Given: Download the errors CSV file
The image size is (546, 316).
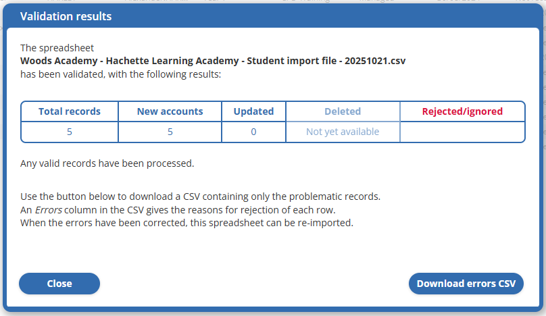Looking at the screenshot, I should pyautogui.click(x=466, y=284).
